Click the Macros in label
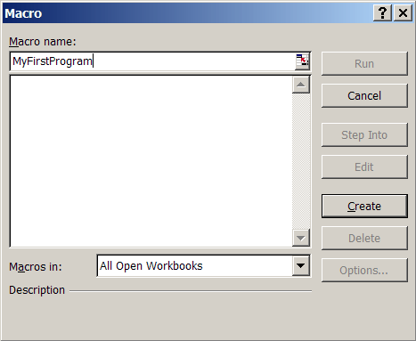416x341 pixels. (36, 266)
